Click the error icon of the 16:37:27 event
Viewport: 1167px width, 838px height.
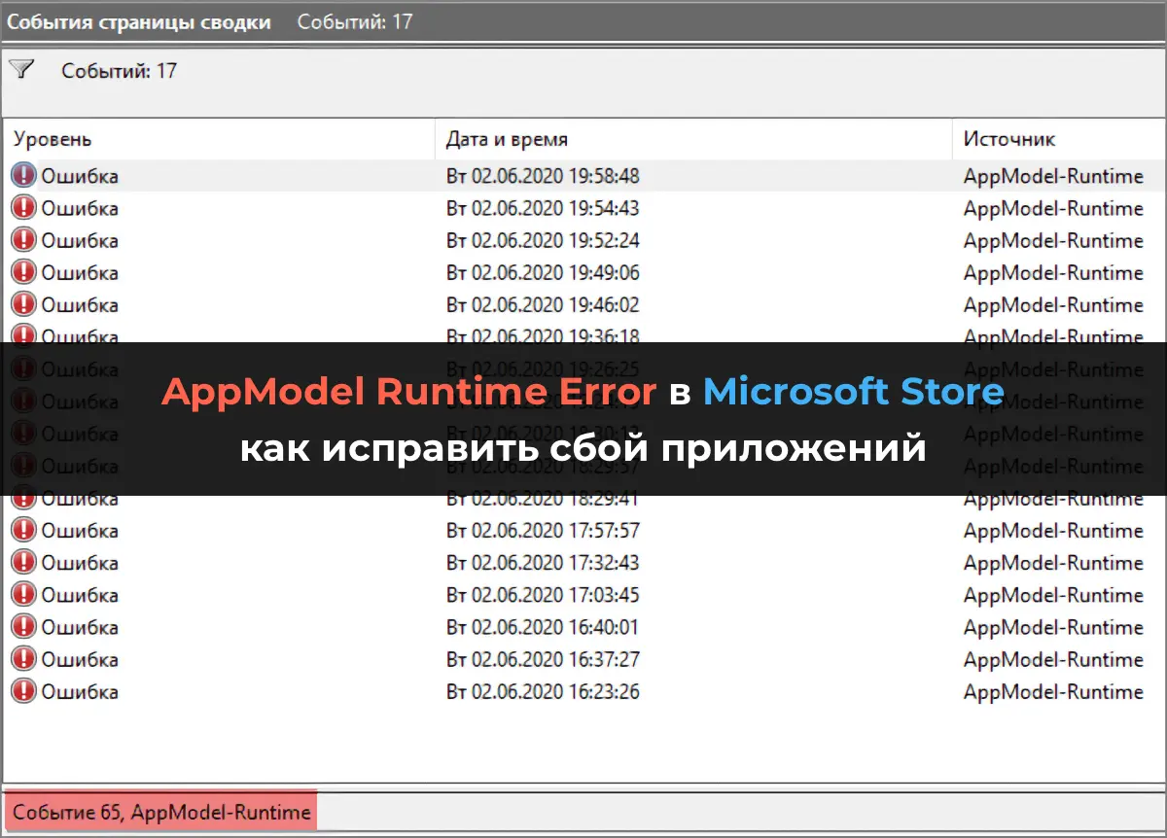click(x=23, y=659)
